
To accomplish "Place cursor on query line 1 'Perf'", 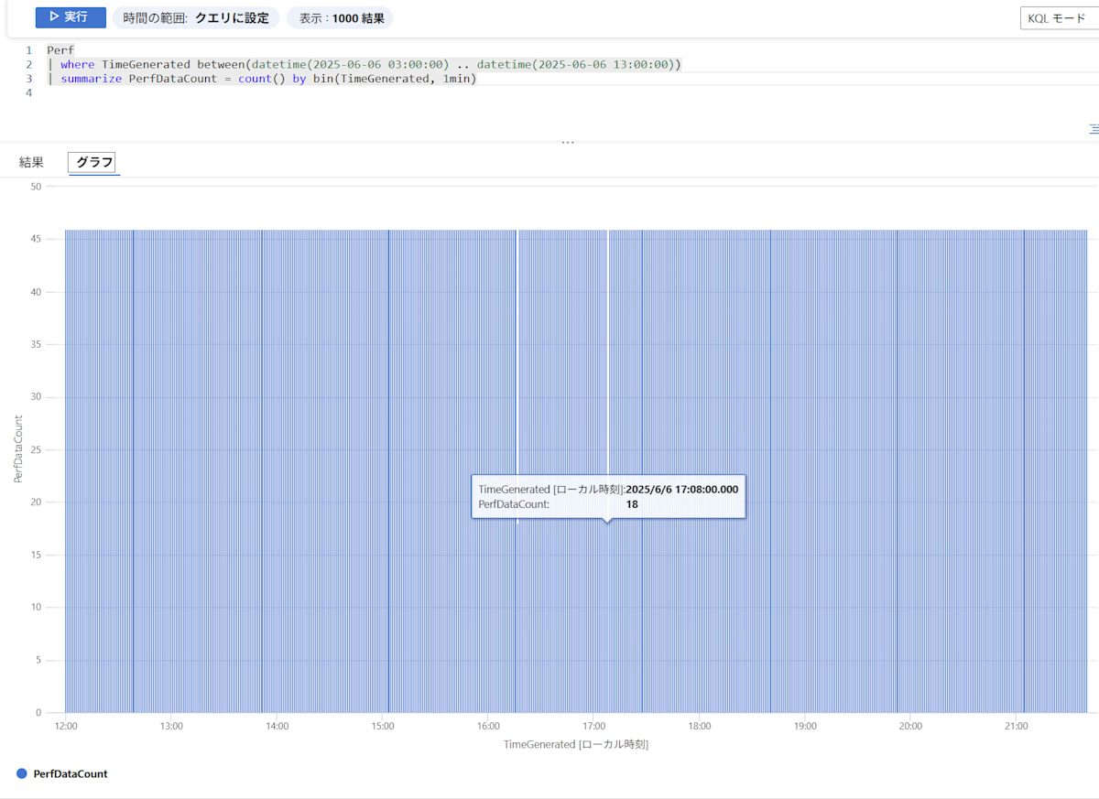I will click(x=60, y=50).
